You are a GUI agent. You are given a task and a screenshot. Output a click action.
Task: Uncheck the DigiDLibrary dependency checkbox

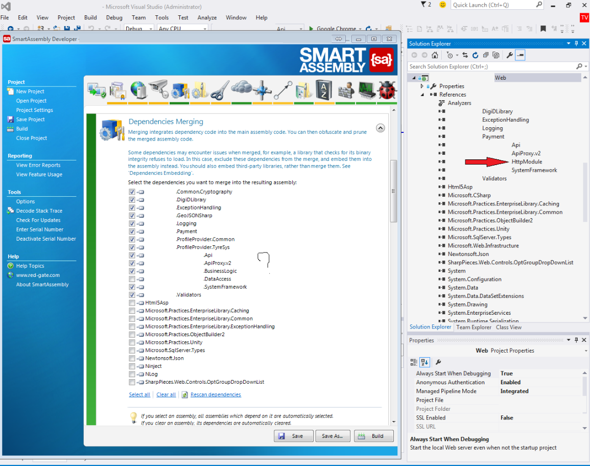pos(132,199)
